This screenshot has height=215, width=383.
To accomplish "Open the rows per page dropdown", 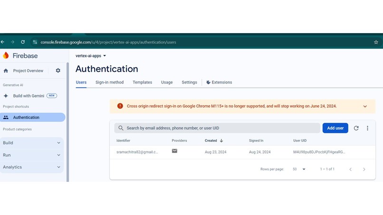I will (x=299, y=169).
